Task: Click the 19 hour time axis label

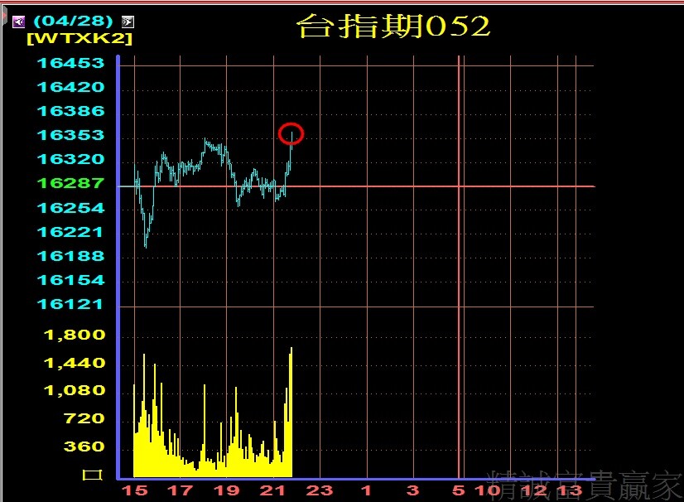Action: click(227, 490)
